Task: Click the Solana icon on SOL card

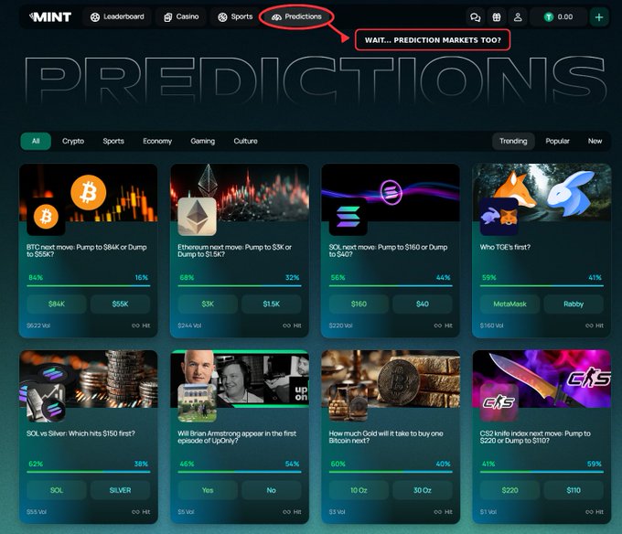Action: [x=348, y=217]
